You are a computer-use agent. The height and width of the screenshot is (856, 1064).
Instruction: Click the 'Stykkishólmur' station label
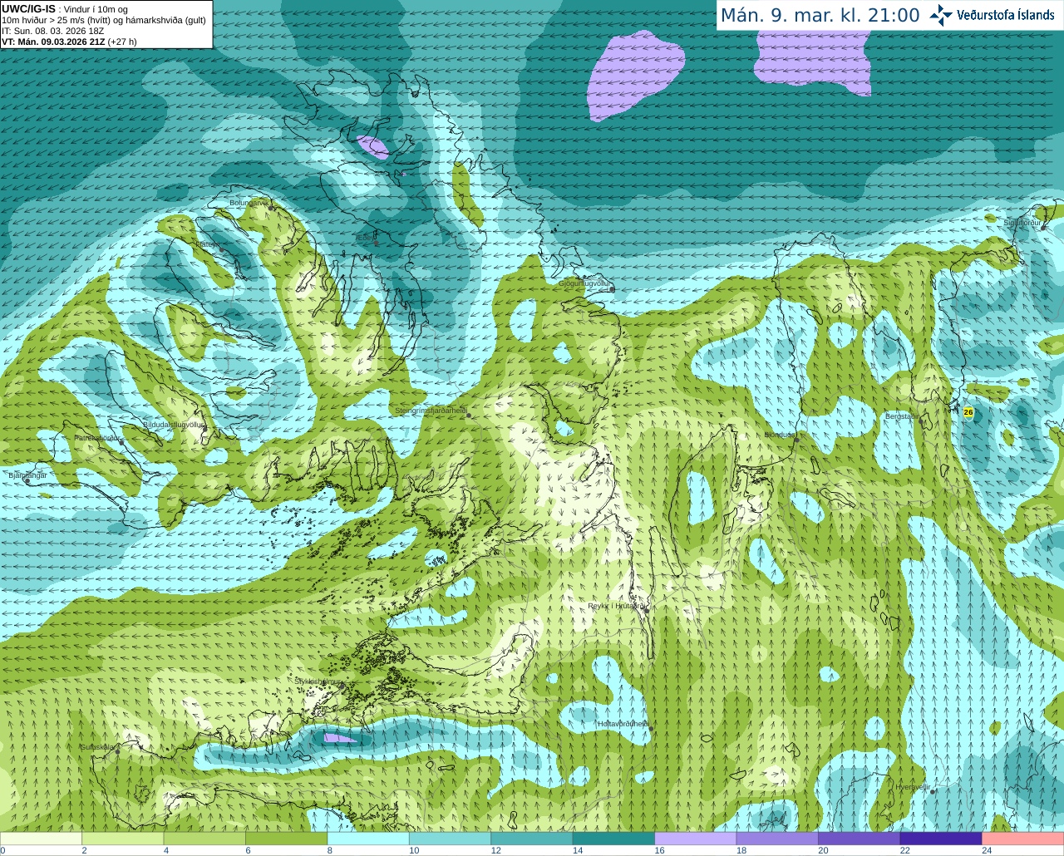[318, 681]
